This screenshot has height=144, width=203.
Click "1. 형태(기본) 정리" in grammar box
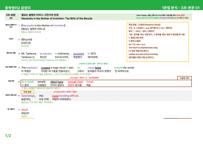pyautogui.click(x=136, y=38)
